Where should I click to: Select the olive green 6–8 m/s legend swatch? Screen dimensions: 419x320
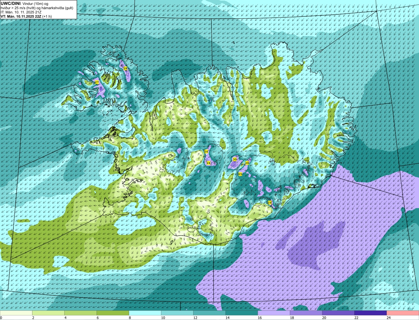(113, 313)
